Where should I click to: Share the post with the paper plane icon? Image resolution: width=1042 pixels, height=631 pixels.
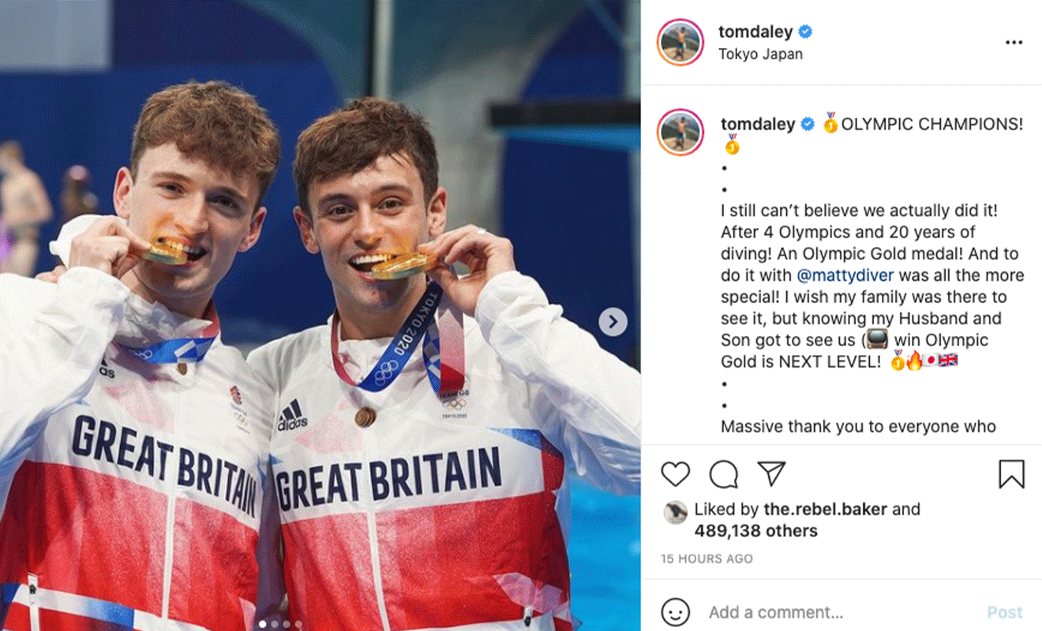tap(770, 473)
